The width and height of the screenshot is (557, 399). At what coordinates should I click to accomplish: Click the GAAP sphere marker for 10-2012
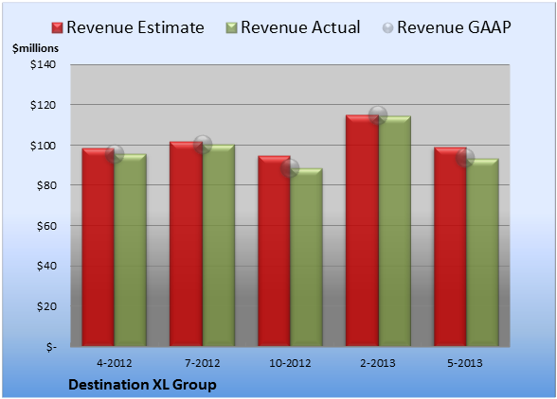coord(290,167)
